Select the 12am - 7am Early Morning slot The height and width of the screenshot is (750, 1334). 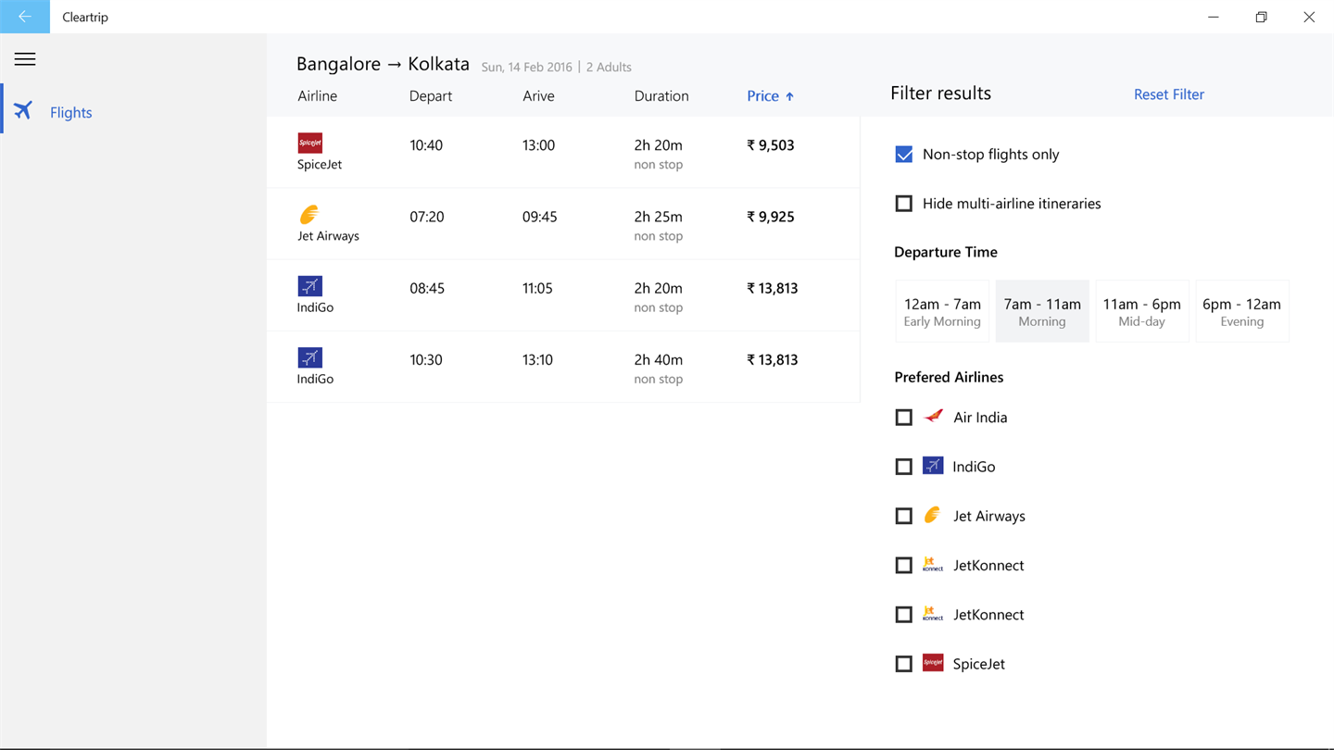coord(942,311)
